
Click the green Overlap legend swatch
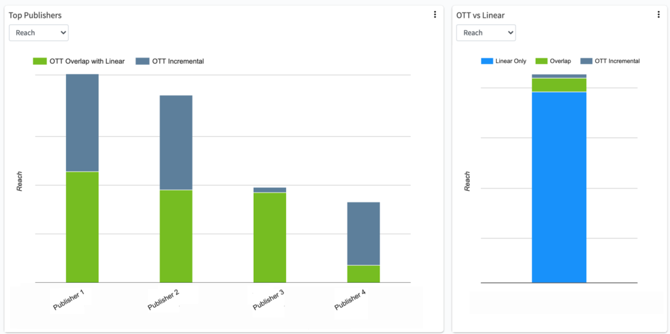click(540, 61)
